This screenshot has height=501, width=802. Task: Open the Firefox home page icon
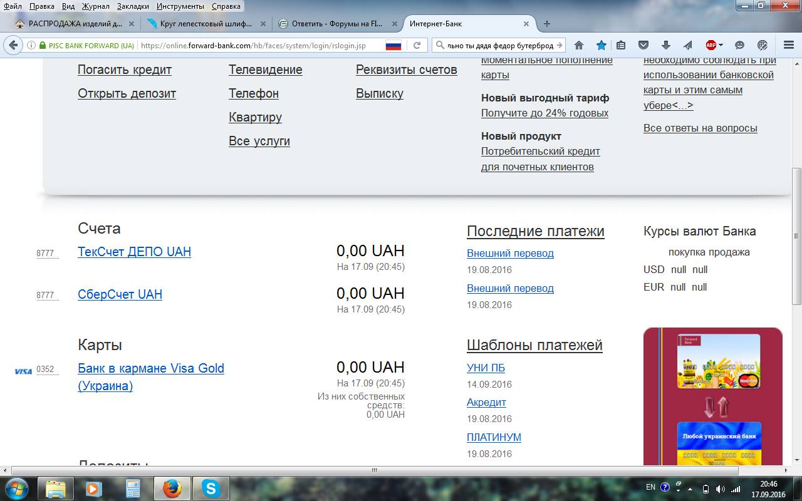[x=579, y=45]
